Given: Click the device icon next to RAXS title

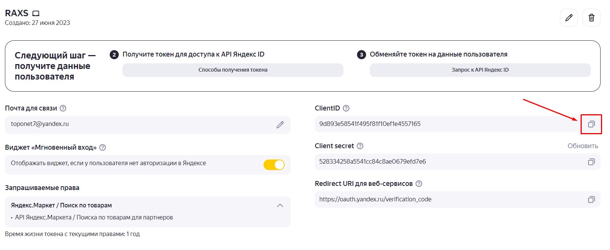Looking at the screenshot, I should point(36,14).
